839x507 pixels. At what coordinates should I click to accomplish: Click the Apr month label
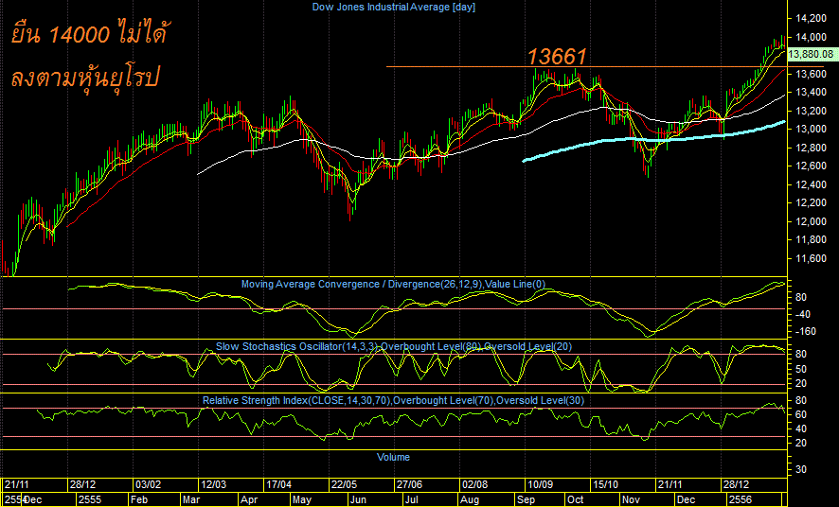click(249, 500)
